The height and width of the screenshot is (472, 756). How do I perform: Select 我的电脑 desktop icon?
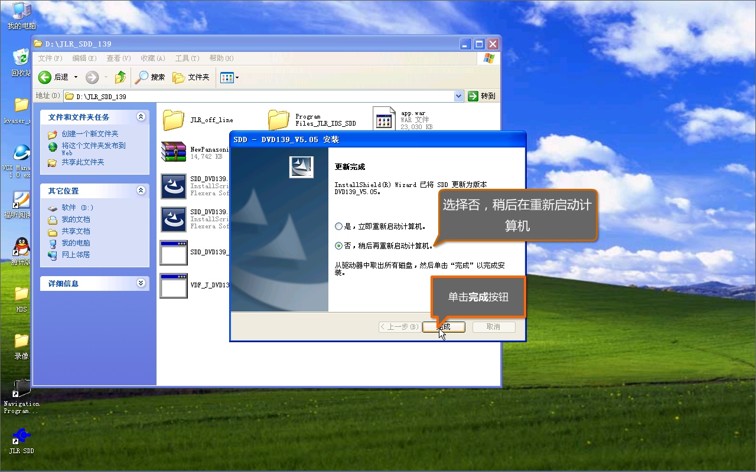click(21, 15)
